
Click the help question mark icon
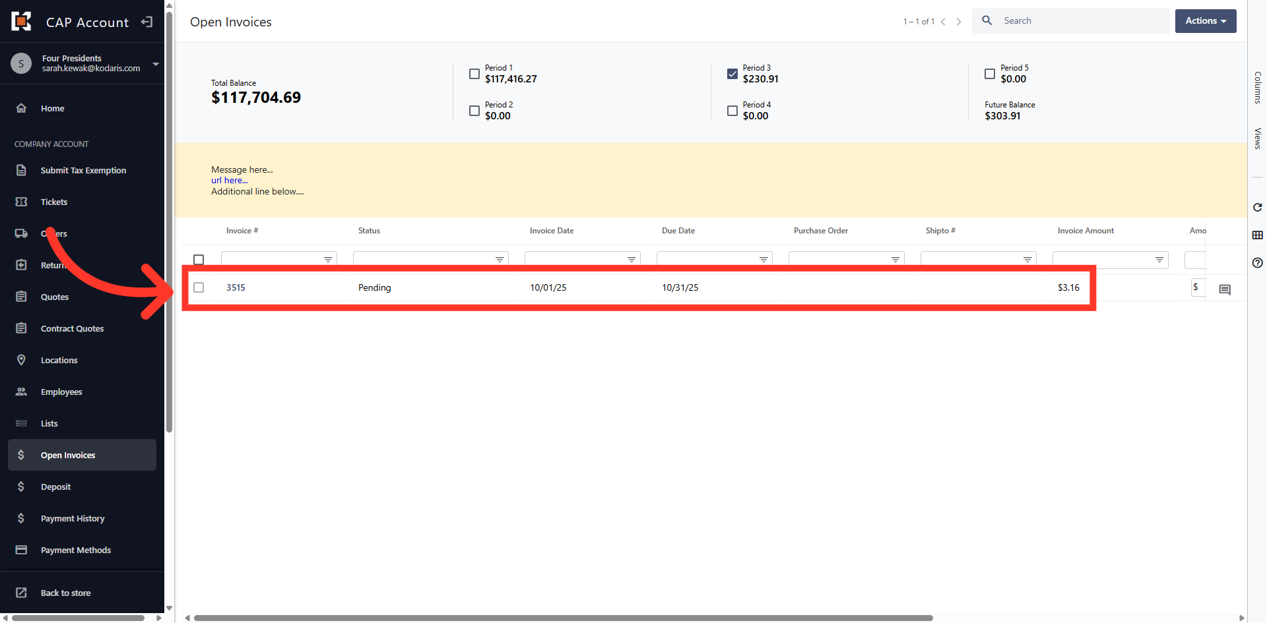point(1258,262)
